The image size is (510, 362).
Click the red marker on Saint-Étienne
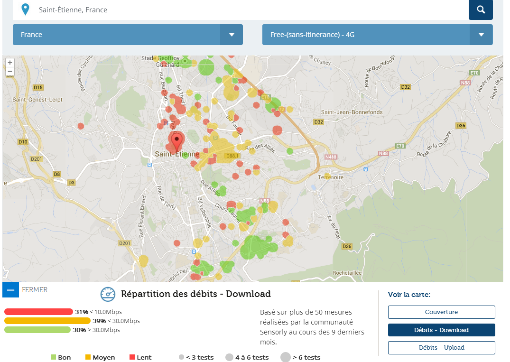coord(177,141)
